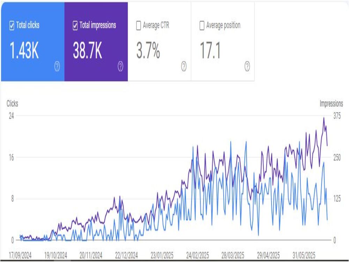
Task: Click the 22/12/2024 date label
Action: tap(126, 255)
